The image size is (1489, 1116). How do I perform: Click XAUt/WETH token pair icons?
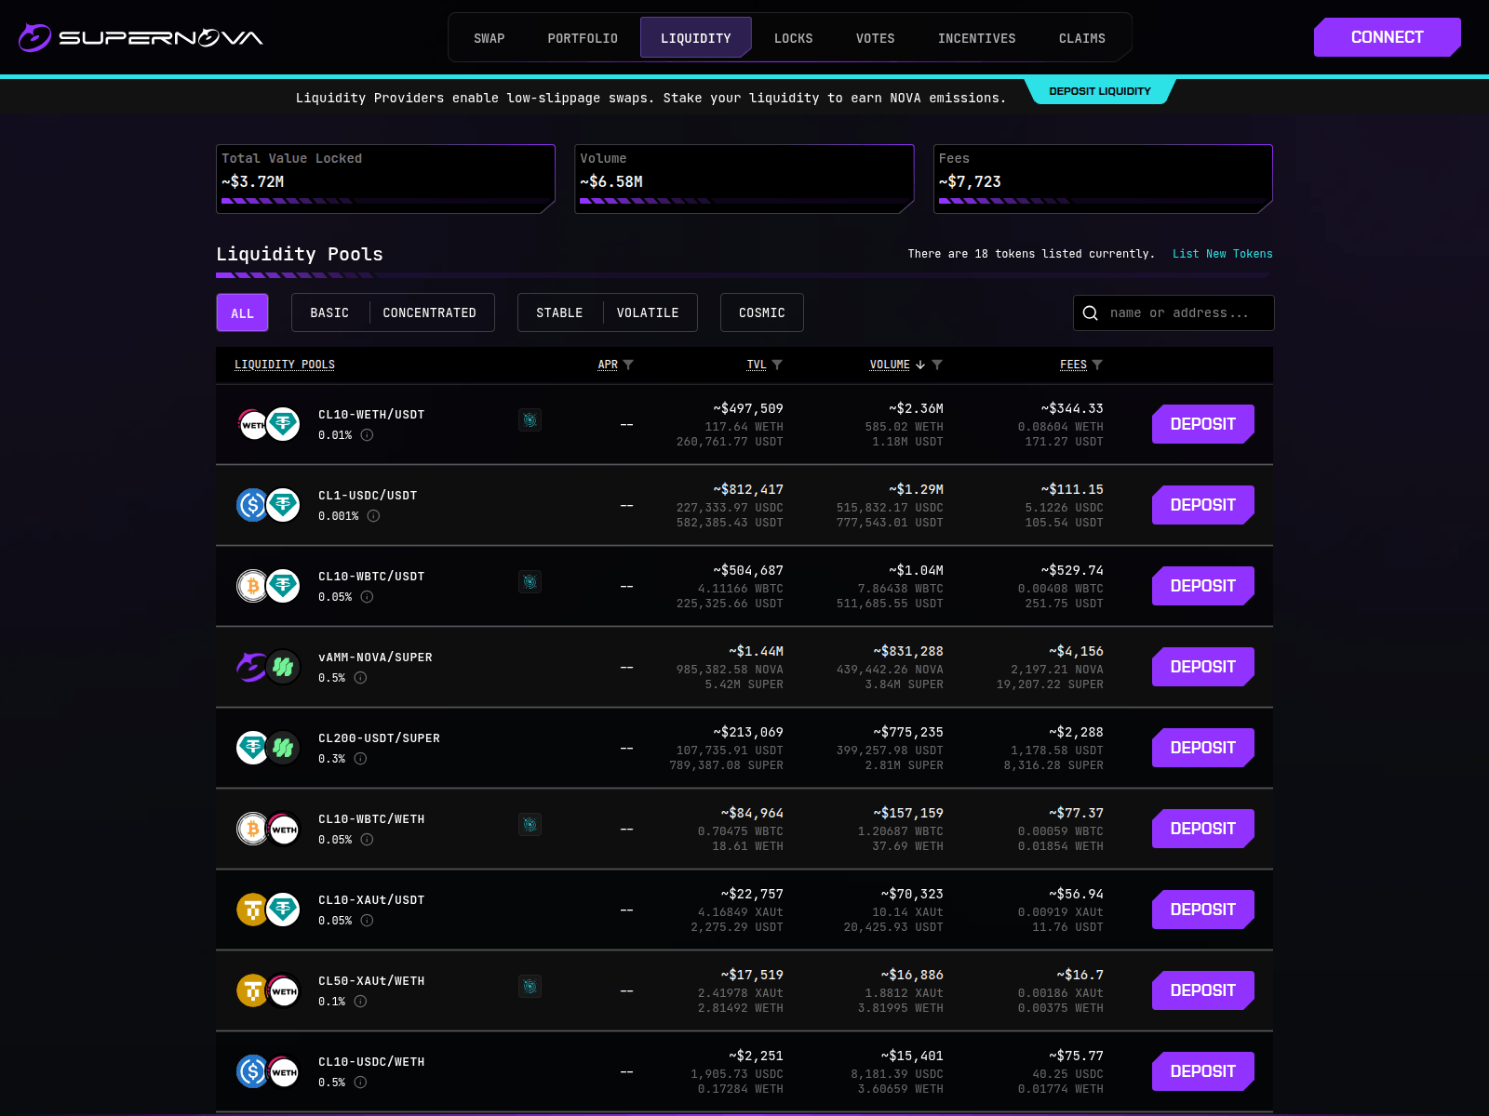[x=268, y=991]
